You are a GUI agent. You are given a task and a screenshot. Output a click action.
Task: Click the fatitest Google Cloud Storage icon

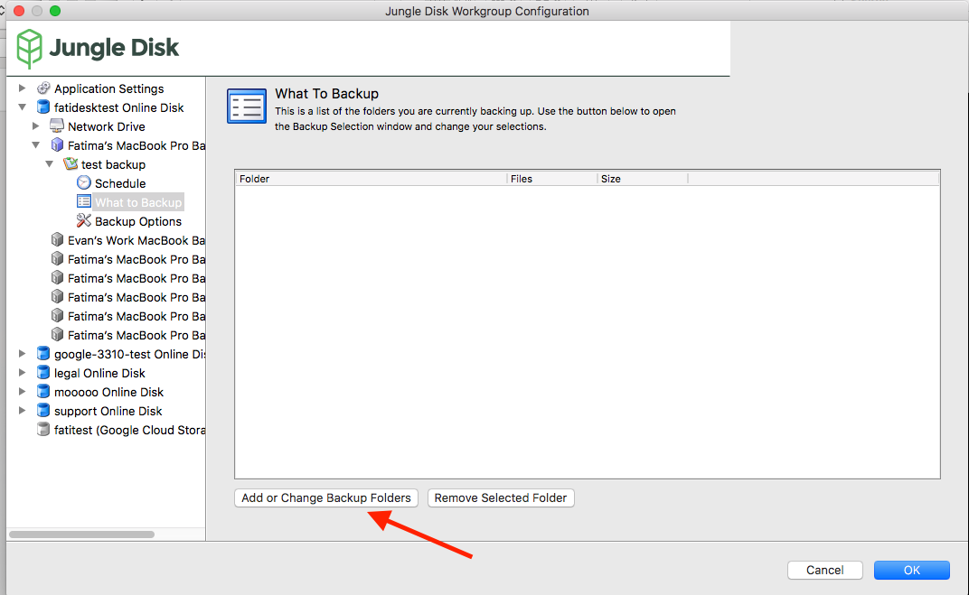pyautogui.click(x=43, y=429)
